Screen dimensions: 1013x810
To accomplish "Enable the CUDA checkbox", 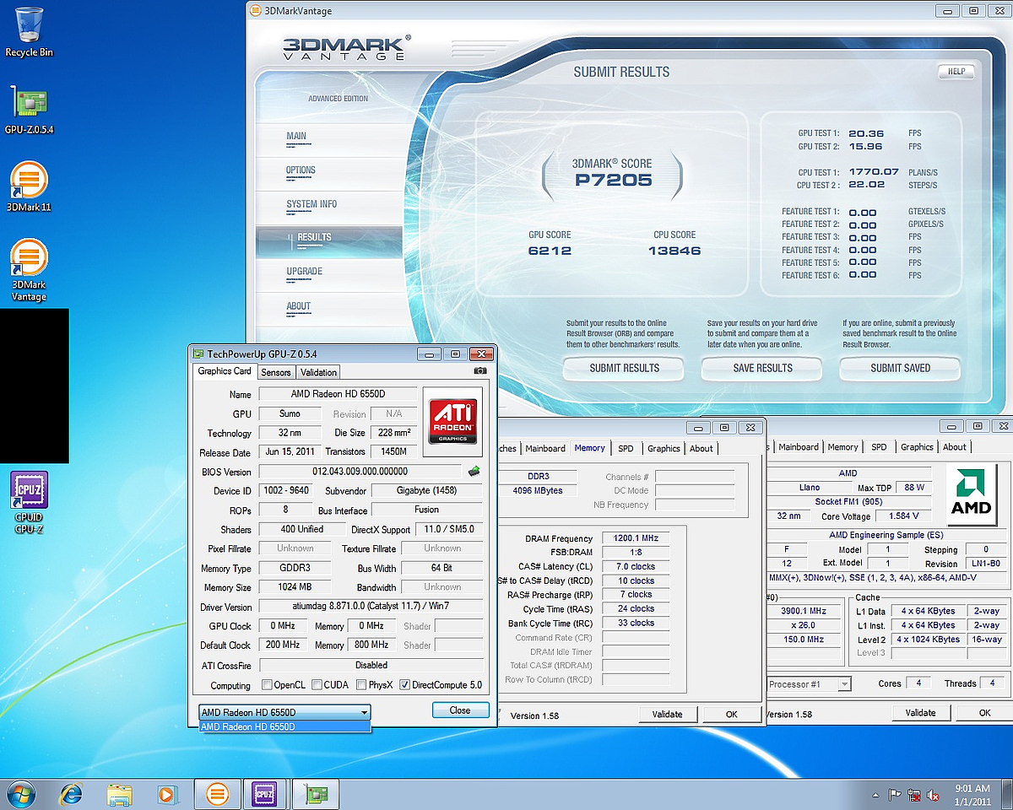I will [317, 685].
